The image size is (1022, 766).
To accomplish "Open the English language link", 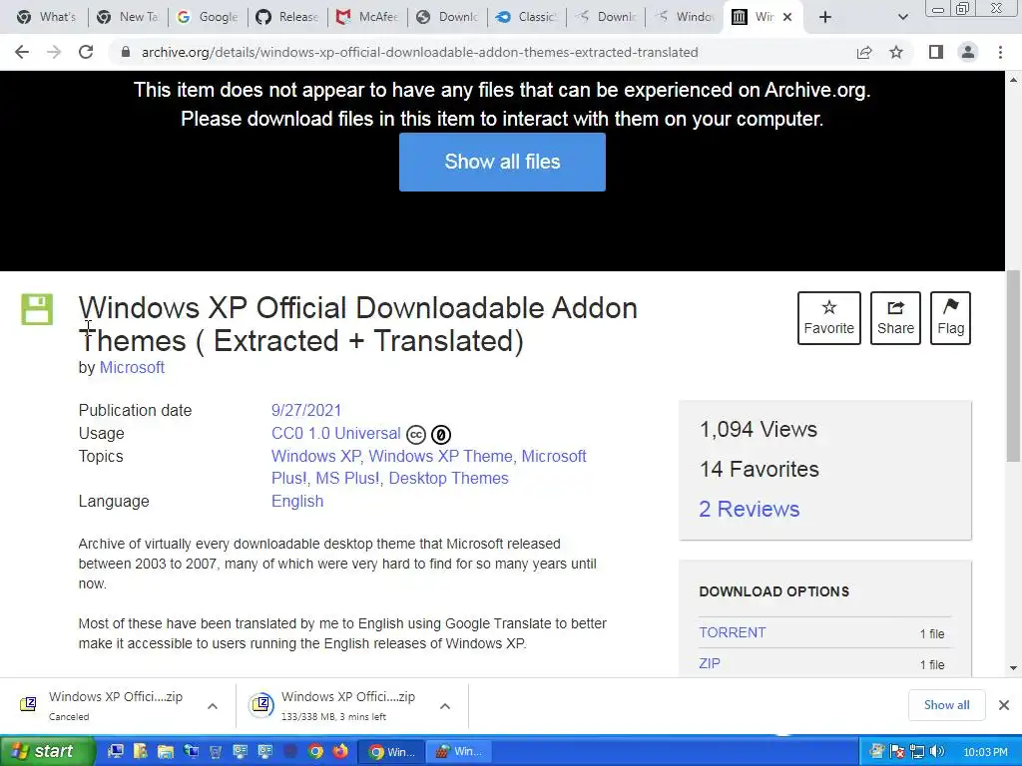I will coord(297,501).
